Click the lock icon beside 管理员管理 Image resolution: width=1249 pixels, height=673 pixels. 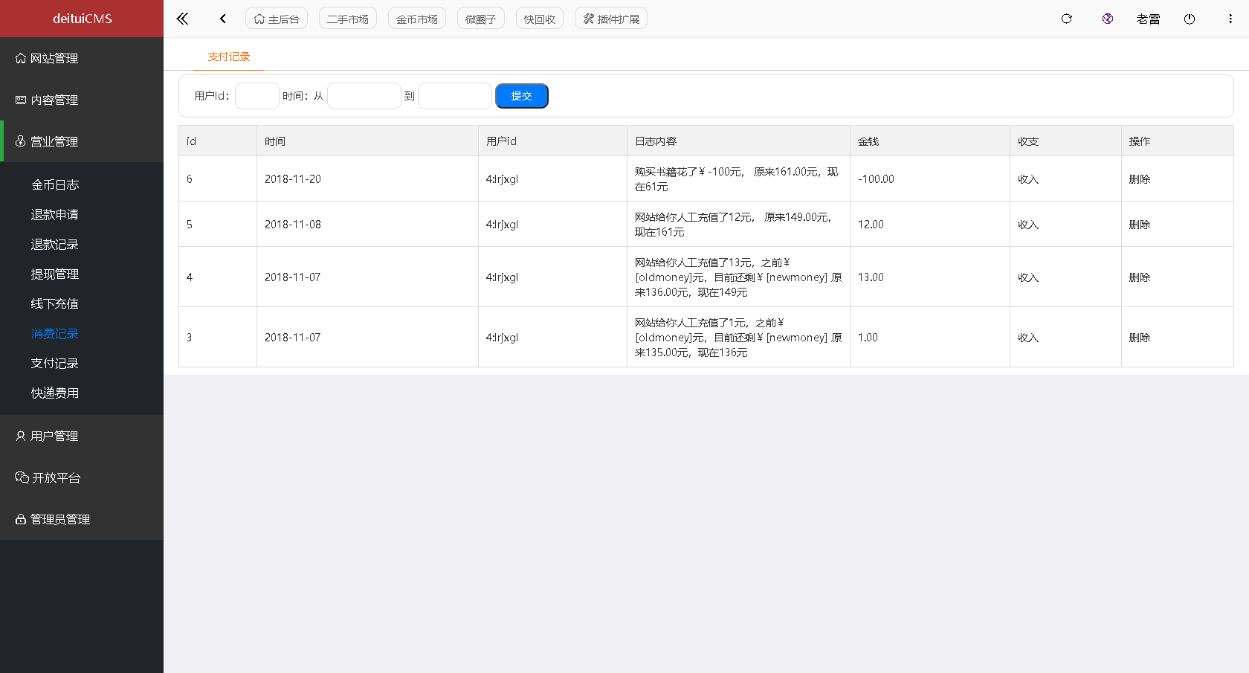coord(19,519)
